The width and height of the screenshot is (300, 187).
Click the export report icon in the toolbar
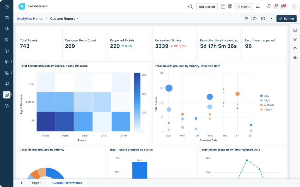255,18
